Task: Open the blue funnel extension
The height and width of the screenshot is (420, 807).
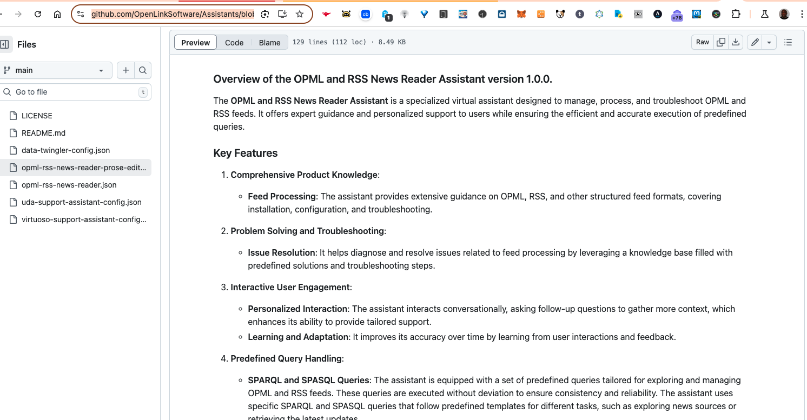Action: pos(424,15)
